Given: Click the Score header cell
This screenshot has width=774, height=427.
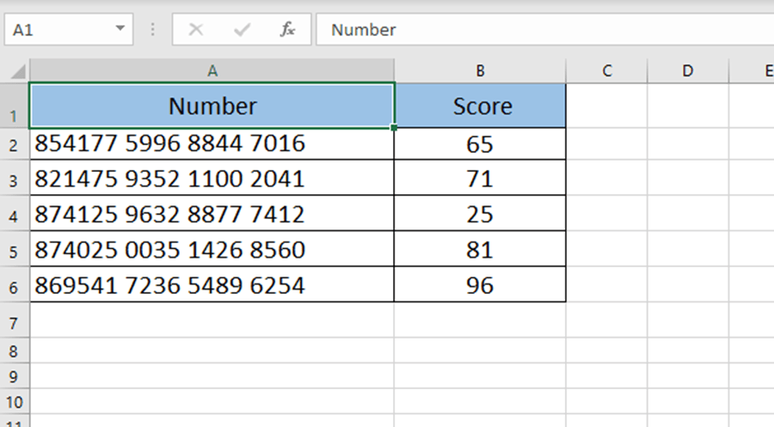Looking at the screenshot, I should [x=480, y=106].
